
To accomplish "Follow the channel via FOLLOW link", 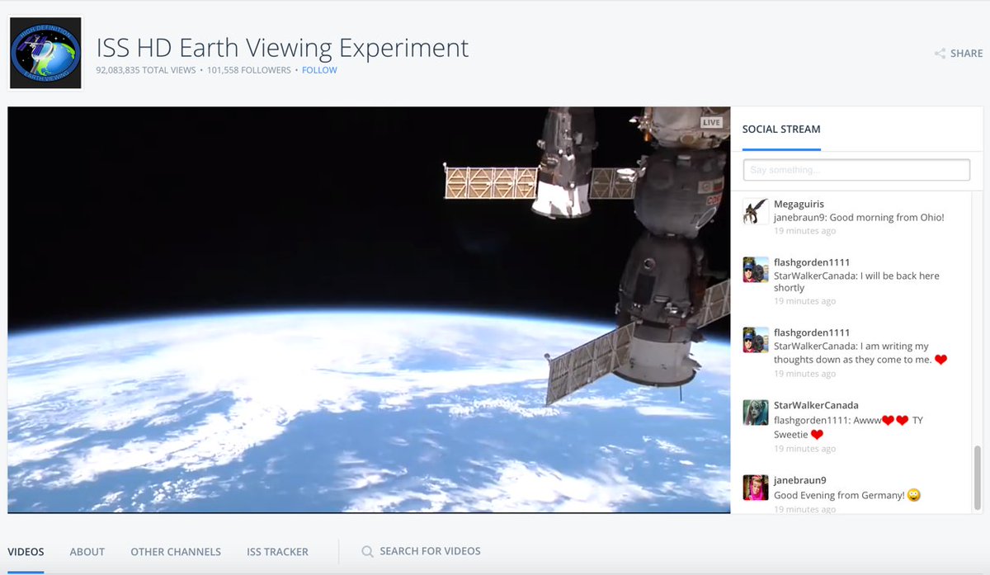I will pos(319,70).
